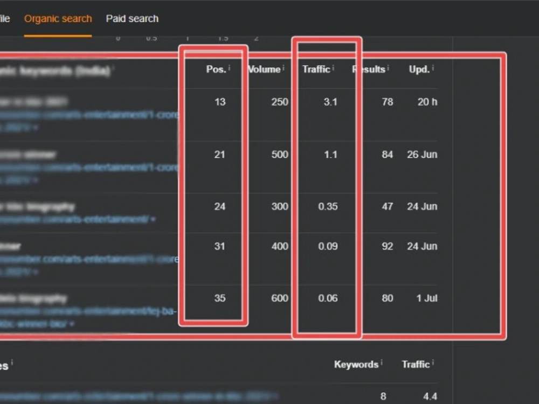The height and width of the screenshot is (404, 539).
Task: Click the info icon beside Volume header
Action: pyautogui.click(x=284, y=68)
